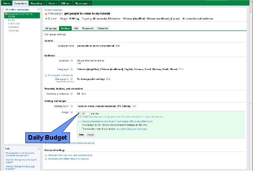Expand the Ad delivery advanced setting icon

[x=46, y=159]
